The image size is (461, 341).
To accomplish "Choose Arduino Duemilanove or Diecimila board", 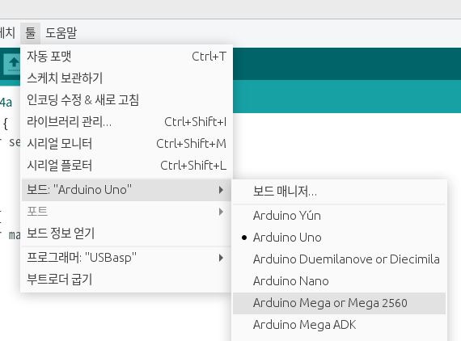I will (340, 259).
